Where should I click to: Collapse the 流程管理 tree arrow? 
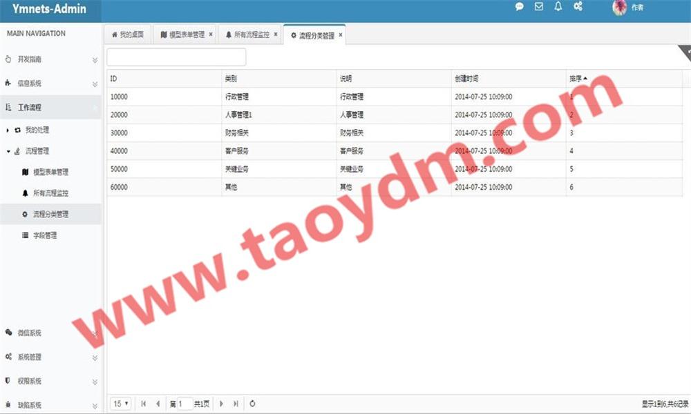point(8,151)
